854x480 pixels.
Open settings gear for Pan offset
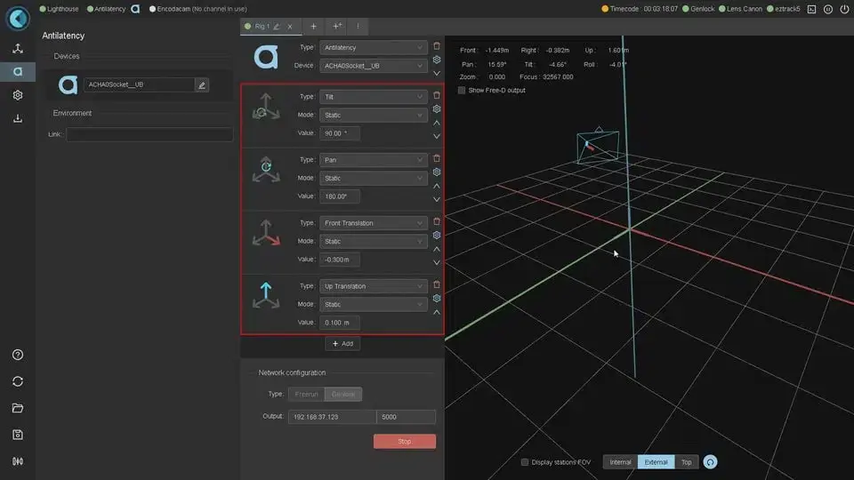click(x=436, y=172)
